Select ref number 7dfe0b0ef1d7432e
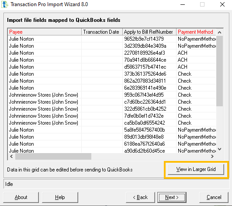Viewport: 232px width, 206px height. point(149,116)
